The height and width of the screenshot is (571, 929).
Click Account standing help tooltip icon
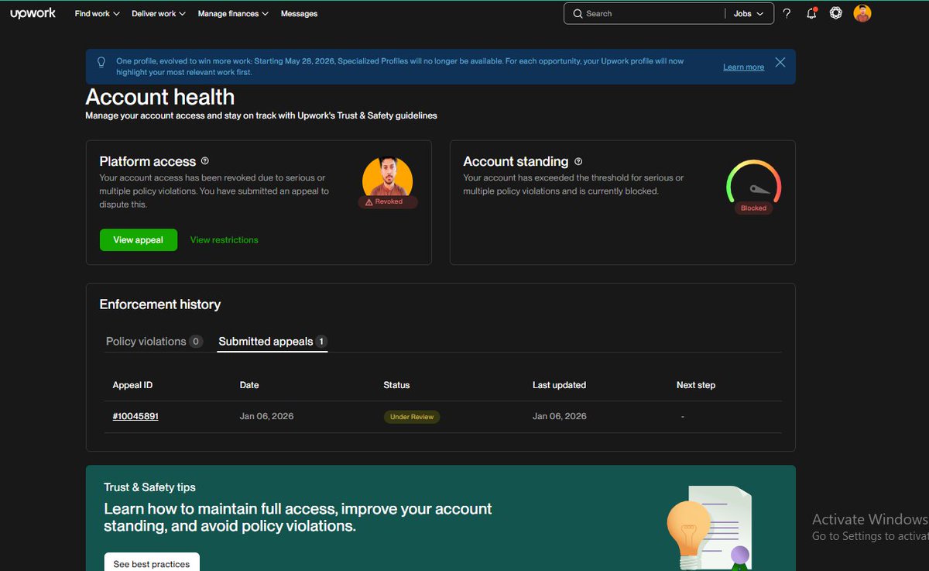578,161
